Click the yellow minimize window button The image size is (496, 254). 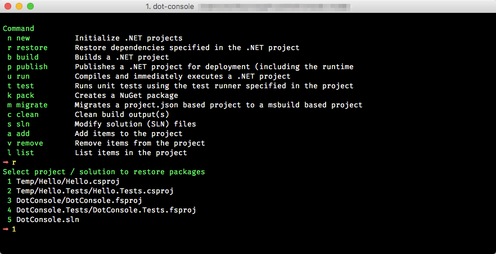tap(19, 6)
